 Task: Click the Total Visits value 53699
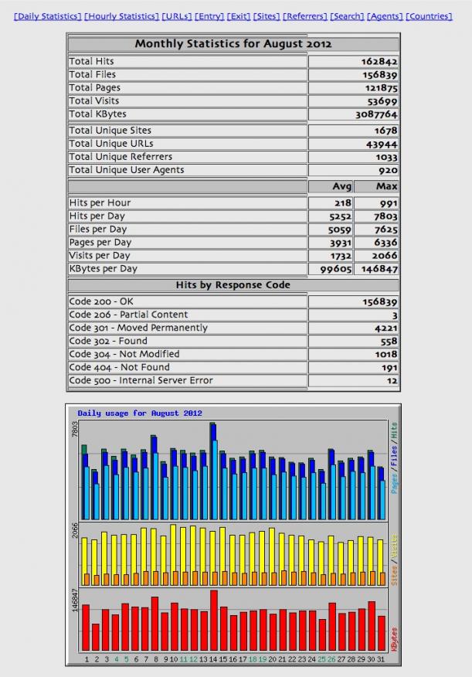382,101
